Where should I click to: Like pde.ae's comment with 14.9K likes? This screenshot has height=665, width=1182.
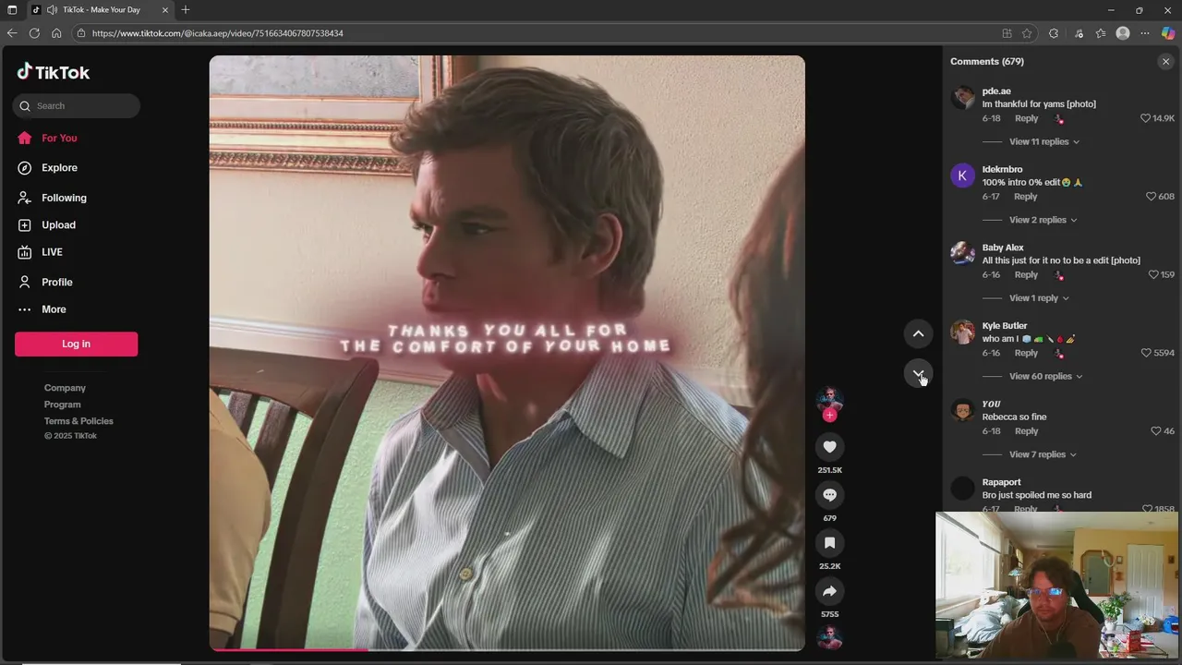click(x=1145, y=118)
